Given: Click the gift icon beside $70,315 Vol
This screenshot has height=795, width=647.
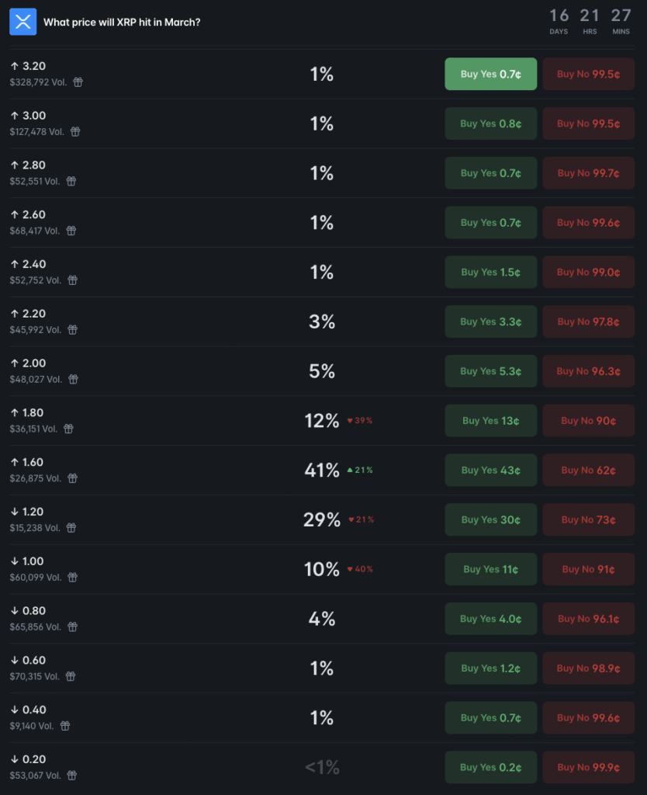Looking at the screenshot, I should (x=71, y=678).
